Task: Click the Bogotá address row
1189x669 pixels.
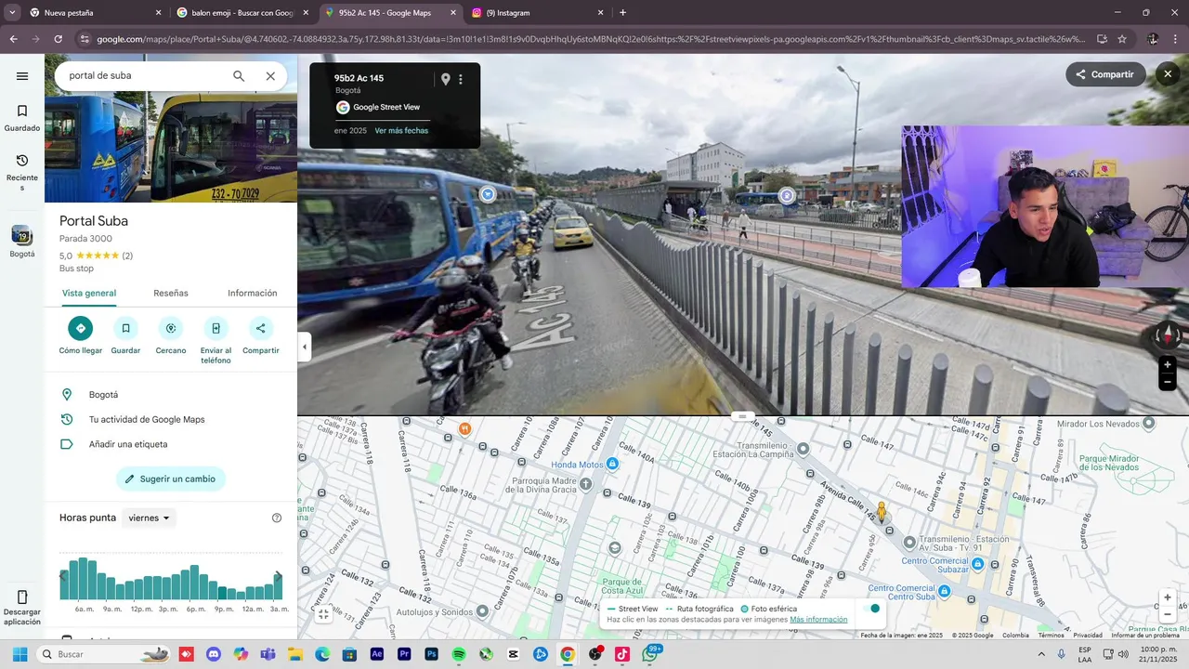Action: [171, 395]
